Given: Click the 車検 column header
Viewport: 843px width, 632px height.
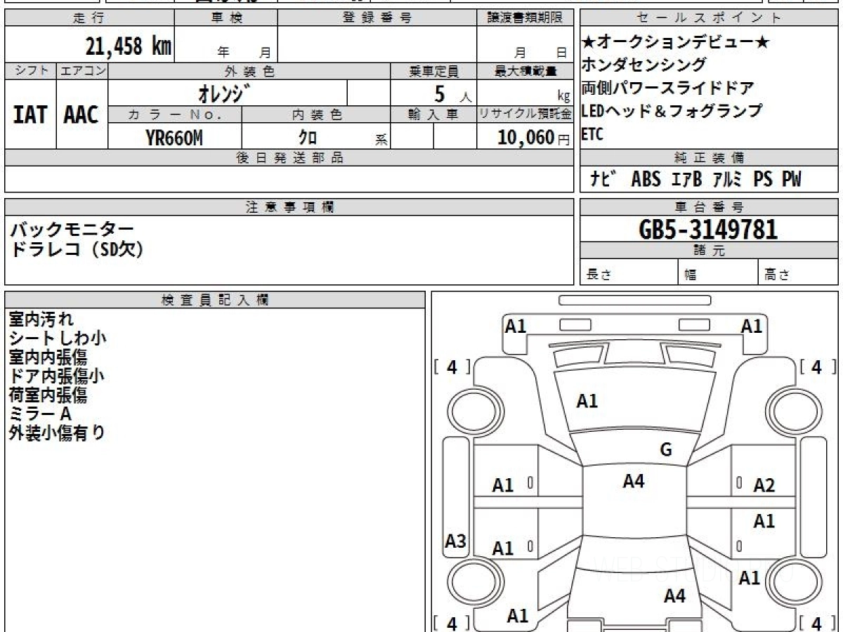Looking at the screenshot, I should click(x=226, y=18).
